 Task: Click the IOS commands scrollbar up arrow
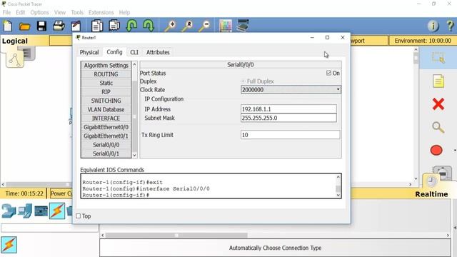pos(338,177)
